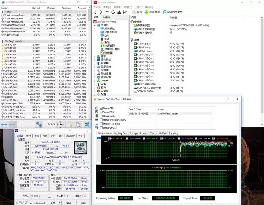The image size is (264, 205).
Task: Switch to Unified tab
Action: 163,133
